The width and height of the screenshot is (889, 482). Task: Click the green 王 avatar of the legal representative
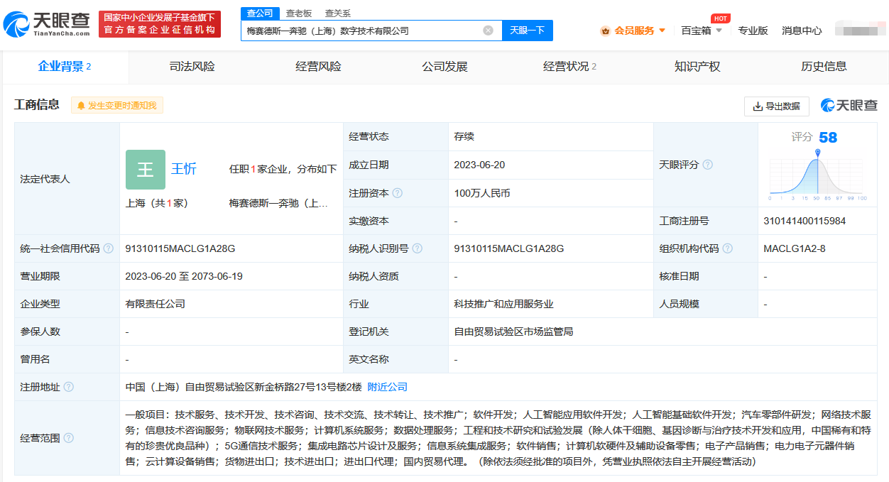(x=146, y=170)
